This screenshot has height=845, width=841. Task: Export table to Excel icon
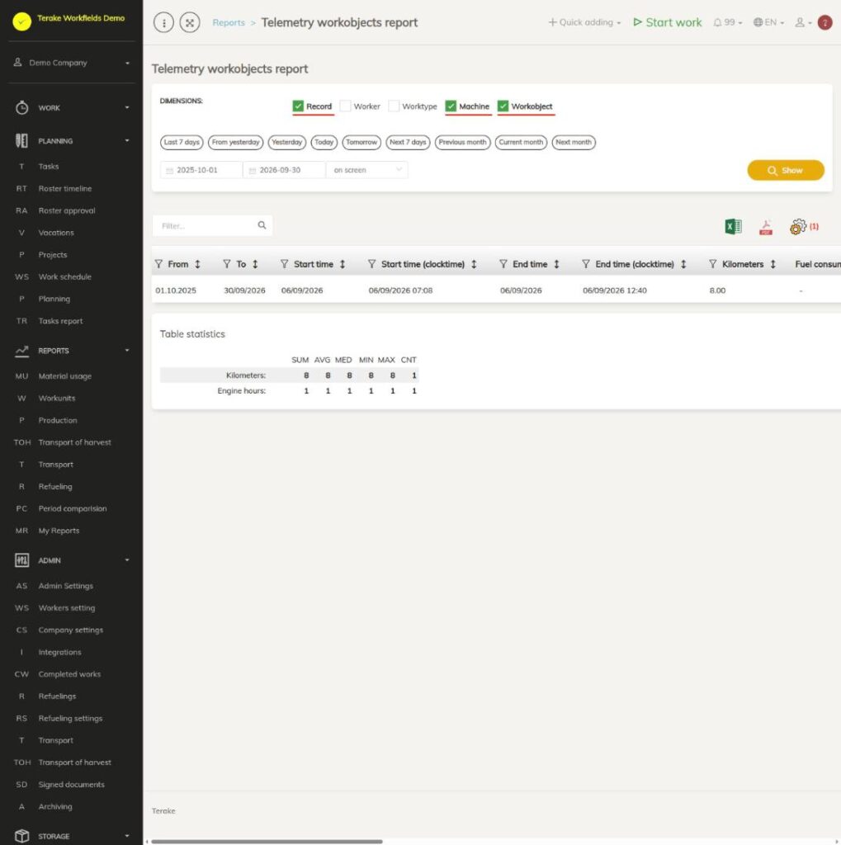(x=733, y=227)
